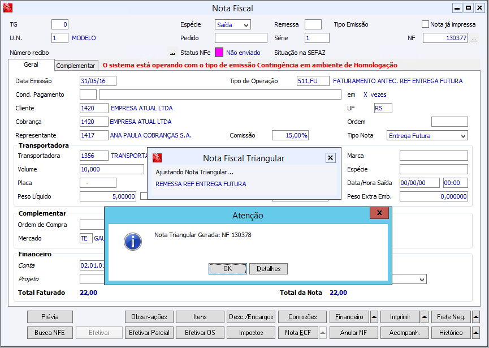This screenshot has height=348, width=489.
Task: Switch to the Complementar tab
Action: tap(76, 66)
